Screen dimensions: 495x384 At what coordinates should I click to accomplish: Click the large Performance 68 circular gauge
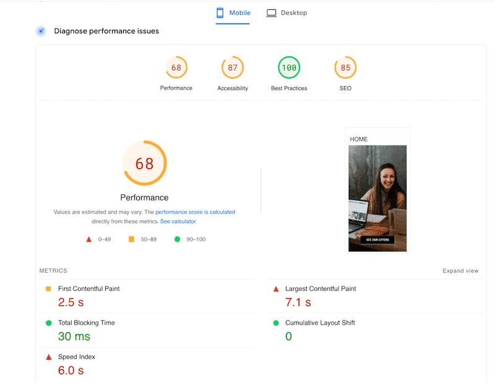[144, 163]
